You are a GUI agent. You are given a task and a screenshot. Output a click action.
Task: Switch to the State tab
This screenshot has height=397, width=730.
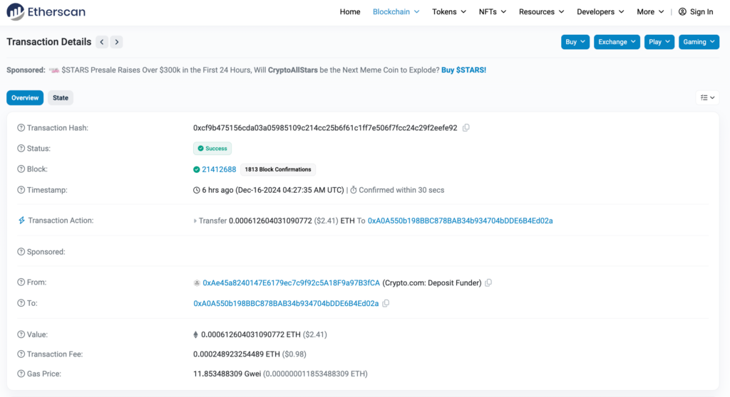(61, 97)
